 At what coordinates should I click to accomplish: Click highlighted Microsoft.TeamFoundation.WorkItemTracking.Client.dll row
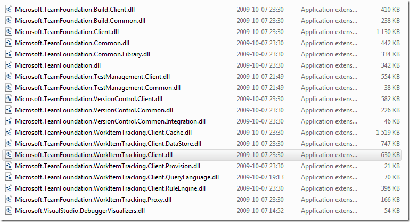click(x=202, y=155)
